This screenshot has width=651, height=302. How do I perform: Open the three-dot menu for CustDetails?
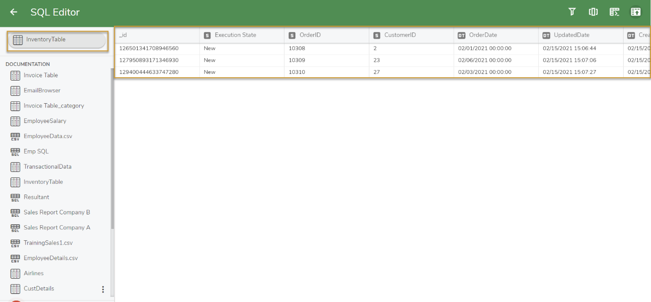click(x=103, y=289)
